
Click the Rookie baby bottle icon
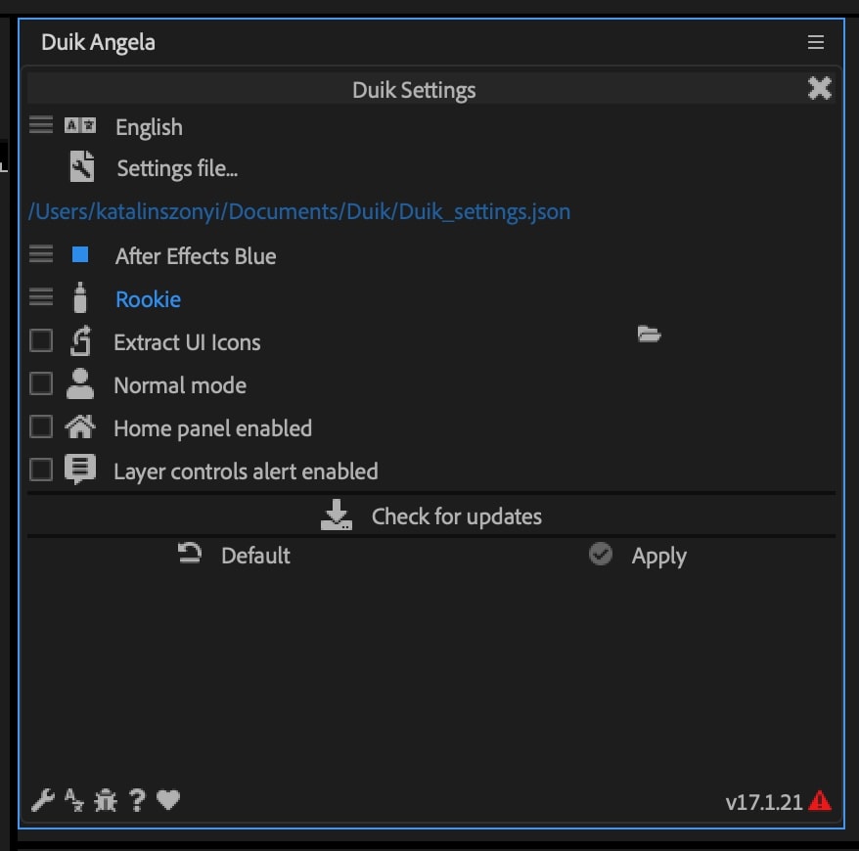tap(80, 297)
